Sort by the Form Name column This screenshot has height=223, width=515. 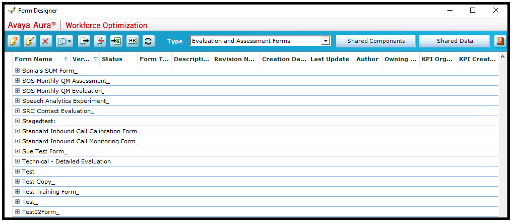coord(33,59)
